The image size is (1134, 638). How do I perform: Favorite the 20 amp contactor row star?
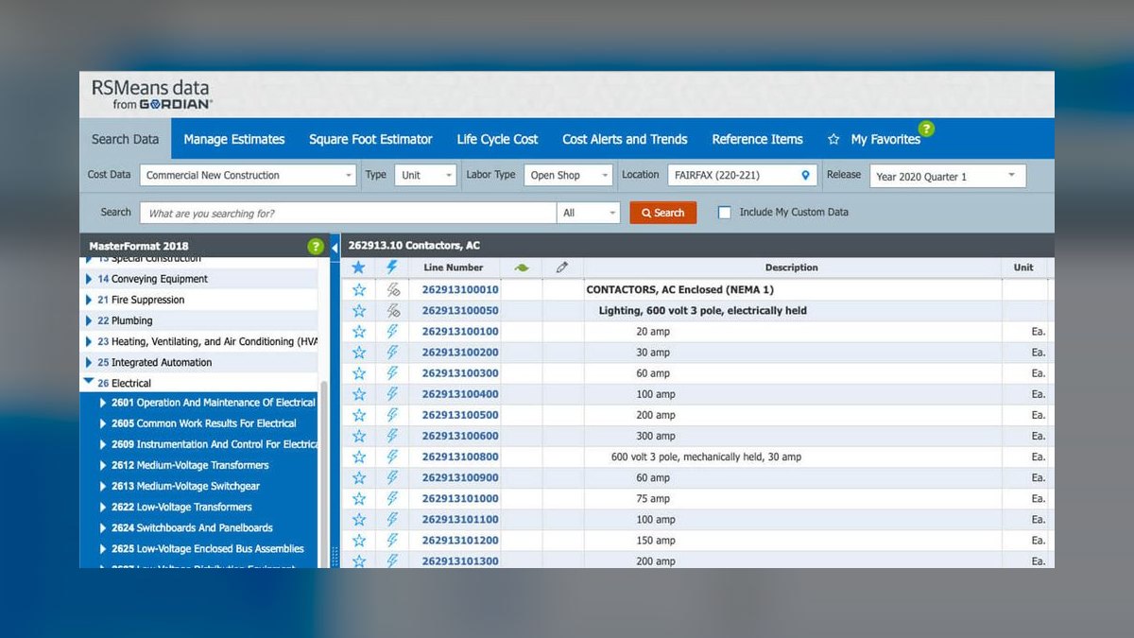click(x=359, y=332)
